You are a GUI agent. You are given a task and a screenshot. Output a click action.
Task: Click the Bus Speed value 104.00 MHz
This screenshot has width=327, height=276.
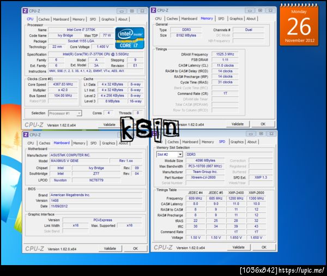coord(63,95)
